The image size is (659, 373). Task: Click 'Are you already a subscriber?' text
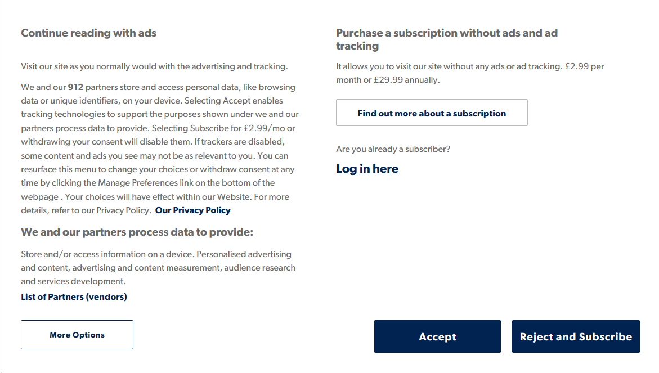[393, 149]
